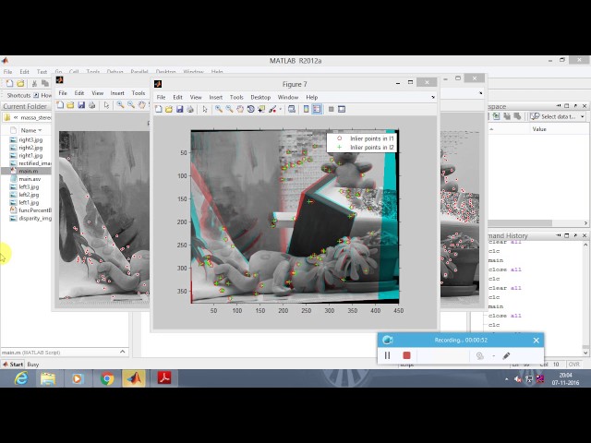
Task: Open Chrome from the taskbar
Action: (x=107, y=378)
